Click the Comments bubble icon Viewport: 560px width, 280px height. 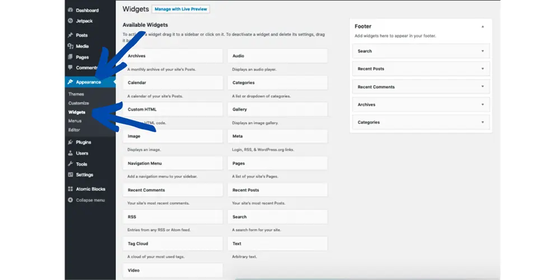71,67
